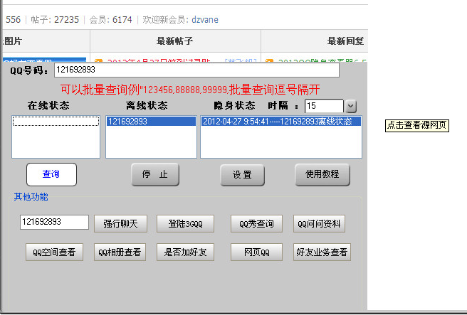This screenshot has height=315, width=467.
Task: Open the 使用教程 tutorial
Action: 322,174
